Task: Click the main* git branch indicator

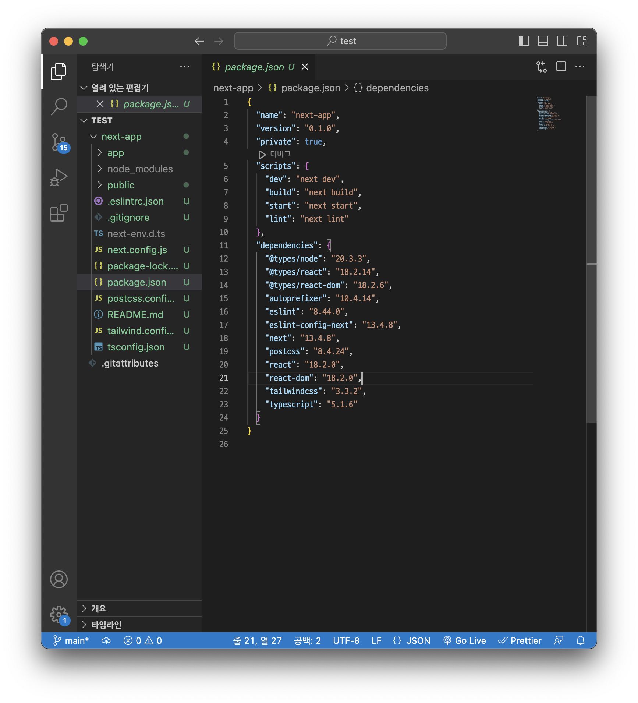Action: coord(71,641)
